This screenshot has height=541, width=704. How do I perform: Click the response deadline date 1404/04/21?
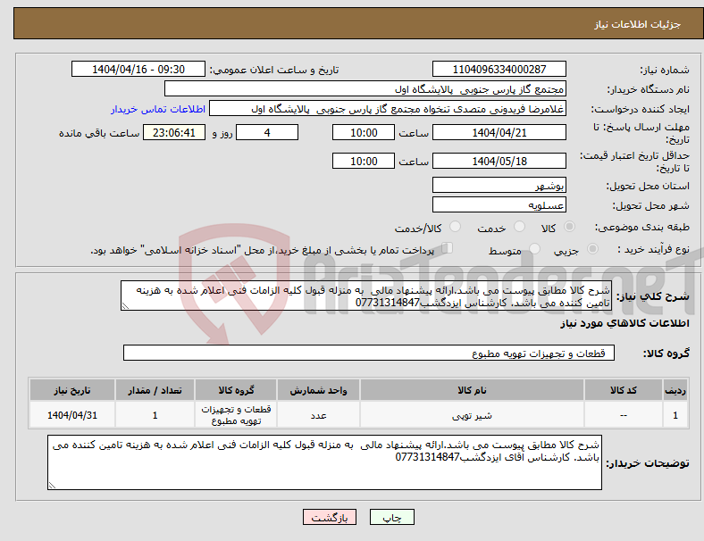pos(499,133)
